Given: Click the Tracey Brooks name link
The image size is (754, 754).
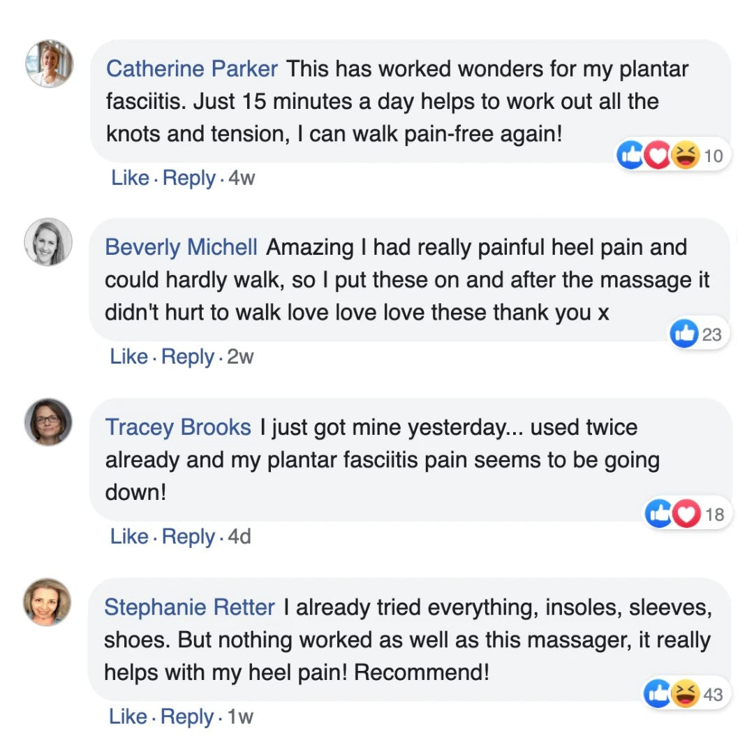Looking at the screenshot, I should (x=178, y=427).
